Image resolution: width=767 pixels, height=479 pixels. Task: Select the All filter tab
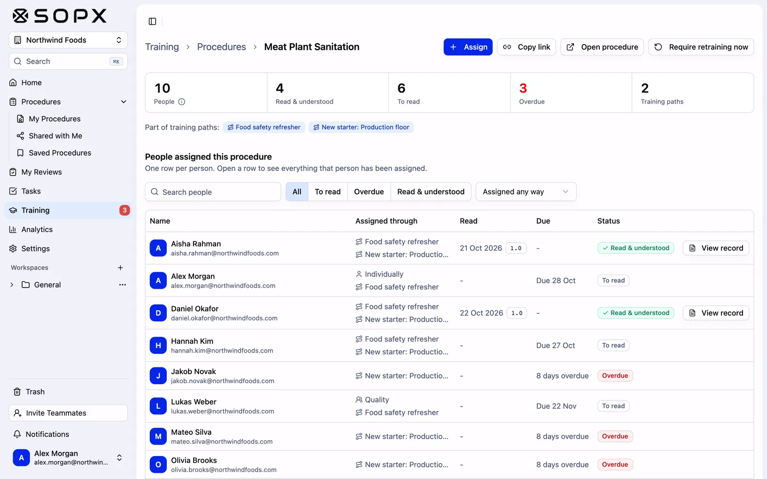(x=297, y=192)
